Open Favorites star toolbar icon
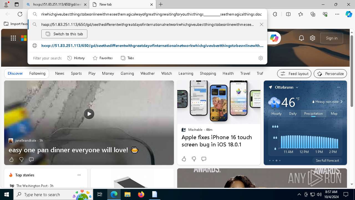Image resolution: width=355 pixels, height=200 pixels. (301, 14)
